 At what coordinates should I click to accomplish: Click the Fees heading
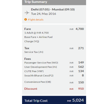click(28, 59)
